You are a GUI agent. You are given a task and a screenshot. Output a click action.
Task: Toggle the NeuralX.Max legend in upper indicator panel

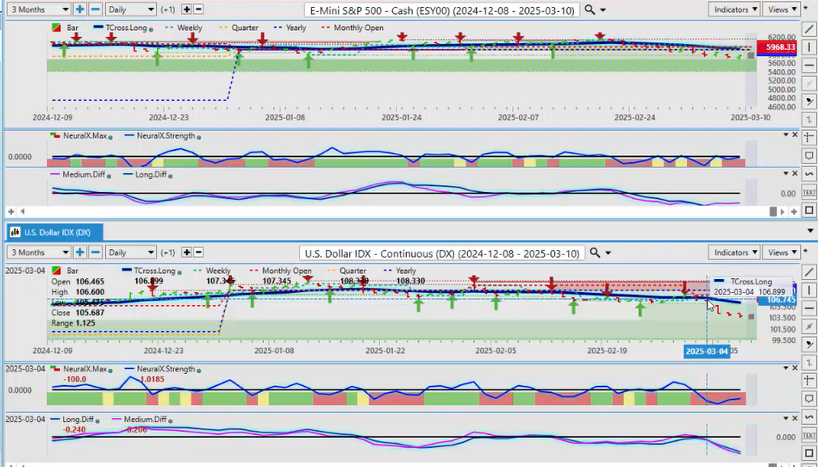click(x=82, y=136)
